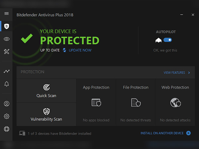The image size is (199, 149).
Task: Expand View Features chevron
Action: 189,73
